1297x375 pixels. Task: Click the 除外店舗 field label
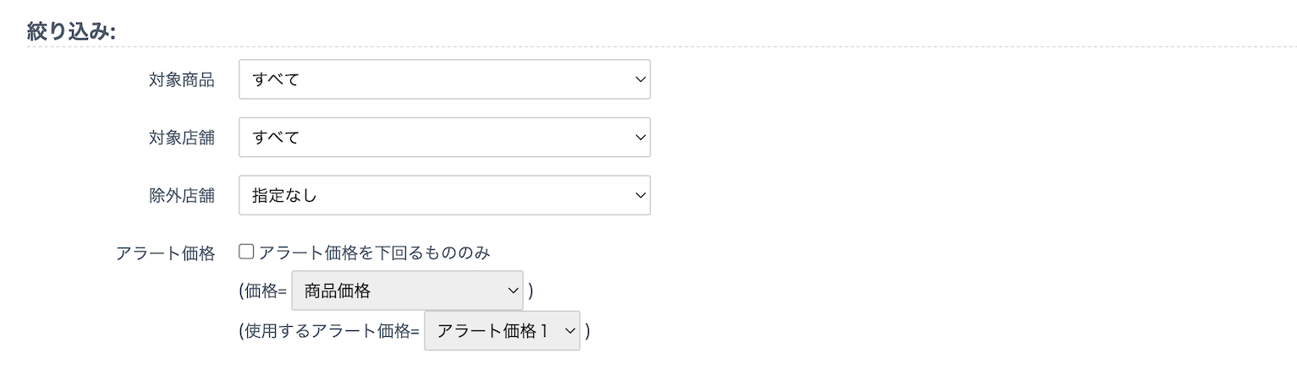pyautogui.click(x=181, y=196)
